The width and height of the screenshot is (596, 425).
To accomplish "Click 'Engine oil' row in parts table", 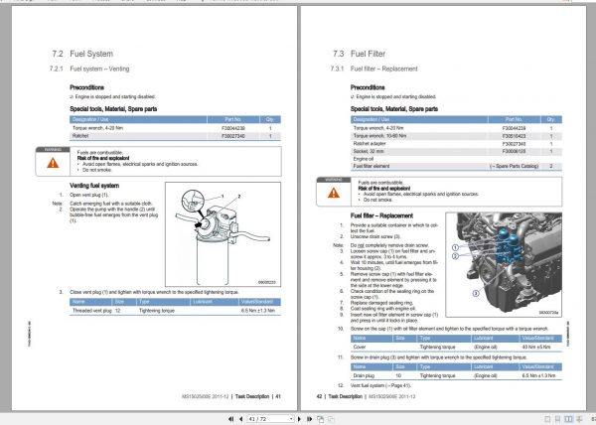I will point(456,159).
